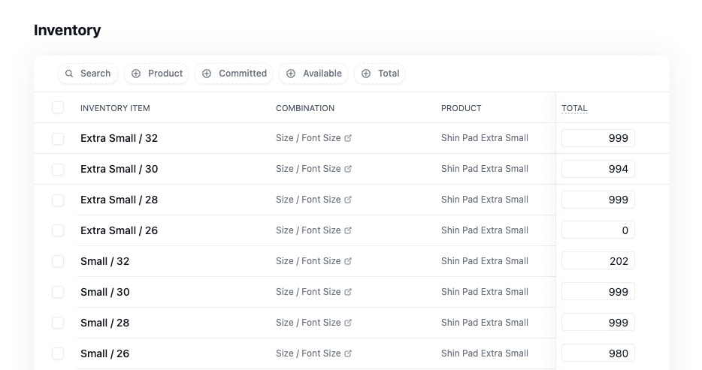Click the plus icon on Product filter
This screenshot has width=702, height=370.
[x=136, y=74]
